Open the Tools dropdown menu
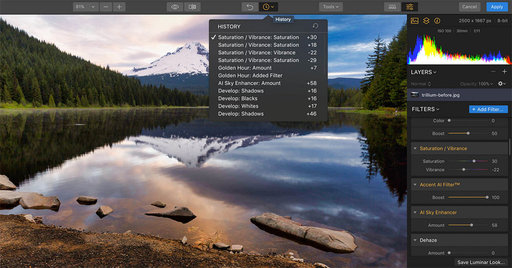 331,7
